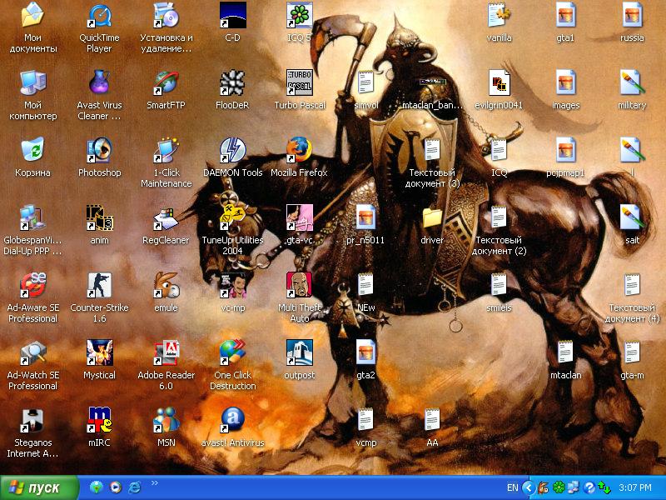Expand hidden system tray icons arrow
666x500 pixels.
(x=527, y=487)
